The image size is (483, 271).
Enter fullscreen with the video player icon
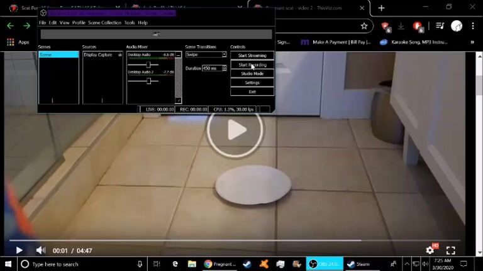pyautogui.click(x=450, y=250)
